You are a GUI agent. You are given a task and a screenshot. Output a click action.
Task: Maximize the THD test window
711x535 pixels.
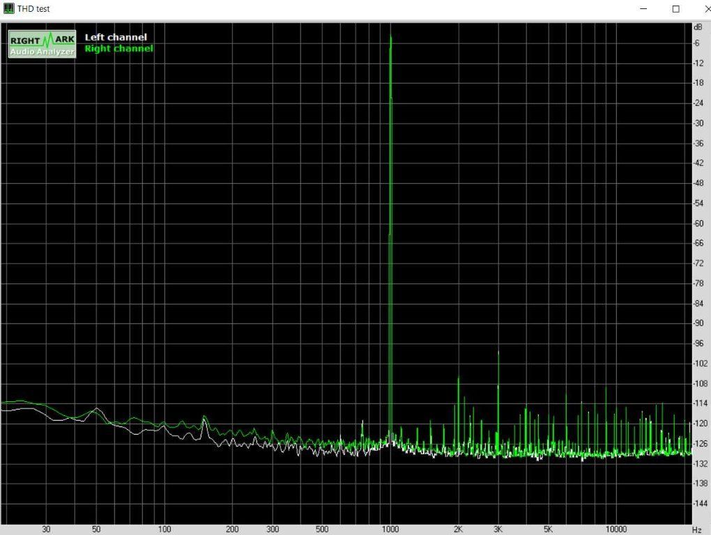point(675,8)
